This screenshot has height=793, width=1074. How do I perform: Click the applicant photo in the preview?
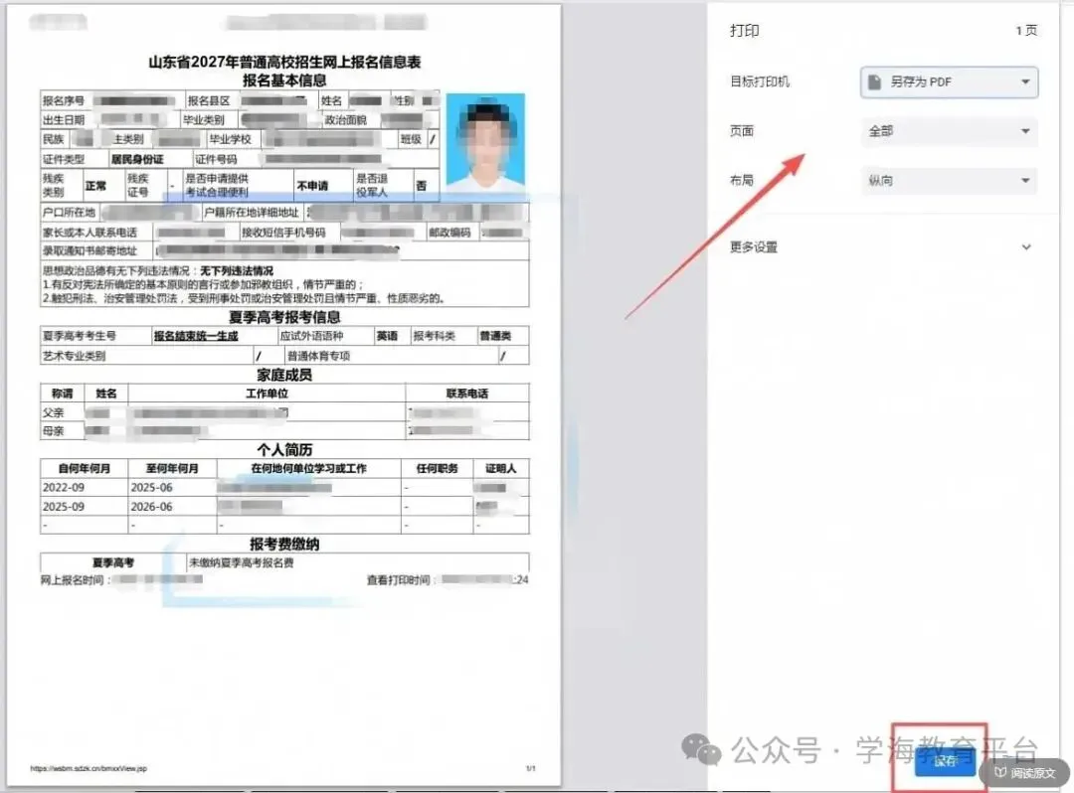(x=485, y=142)
